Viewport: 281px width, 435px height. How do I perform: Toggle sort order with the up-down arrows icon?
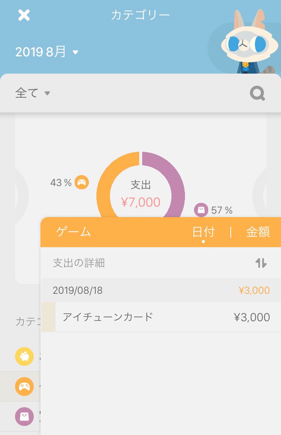(x=261, y=263)
